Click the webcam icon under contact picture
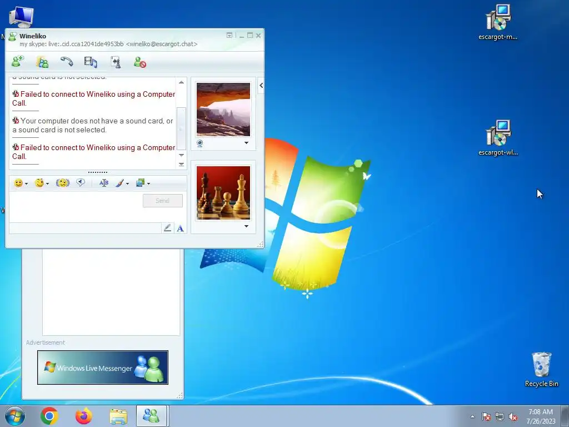Screen dimensions: 569x427 [199, 143]
